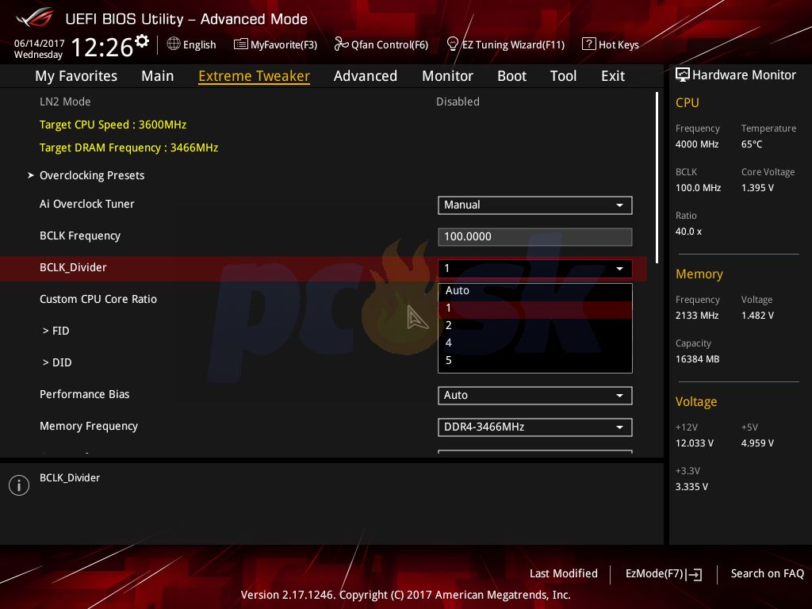The image size is (812, 609).
Task: Click the info icon beside BCLK_Divider help
Action: click(x=19, y=485)
